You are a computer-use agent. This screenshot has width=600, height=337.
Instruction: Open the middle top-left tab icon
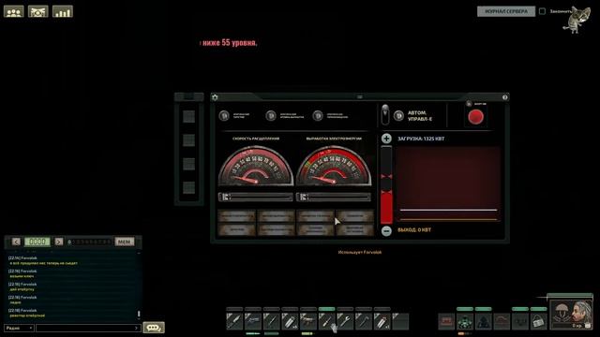[x=37, y=11]
